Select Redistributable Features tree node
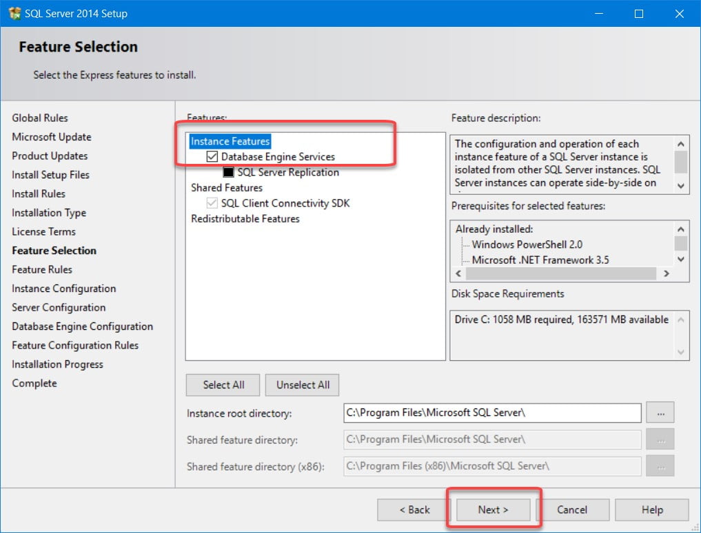701x533 pixels. [245, 219]
